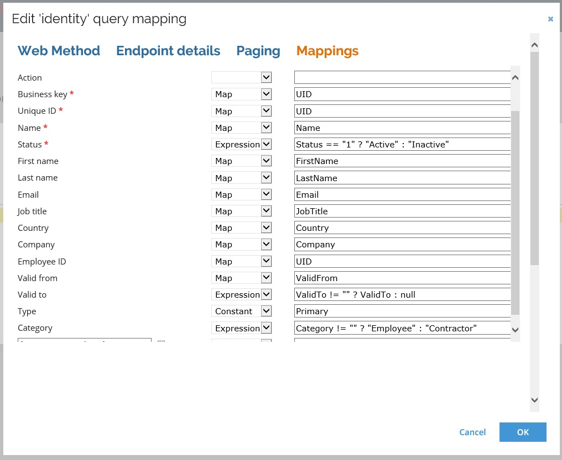
Task: Confirm mapping with the OK button
Action: click(523, 432)
